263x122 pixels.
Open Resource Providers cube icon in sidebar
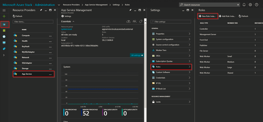4,24
